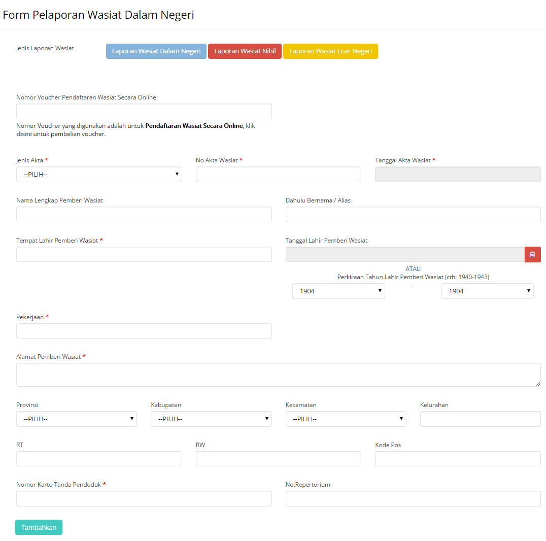Image resolution: width=546 pixels, height=541 pixels.
Task: Expand the Provinsi dropdown
Action: 76,419
